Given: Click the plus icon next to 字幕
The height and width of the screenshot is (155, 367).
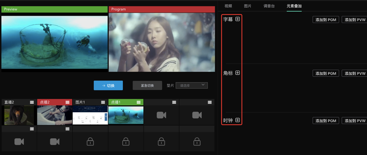Looking at the screenshot, I should pos(237,19).
